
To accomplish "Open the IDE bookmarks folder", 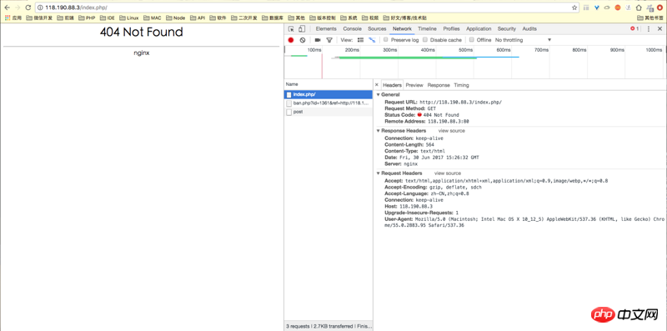I will 107,18.
